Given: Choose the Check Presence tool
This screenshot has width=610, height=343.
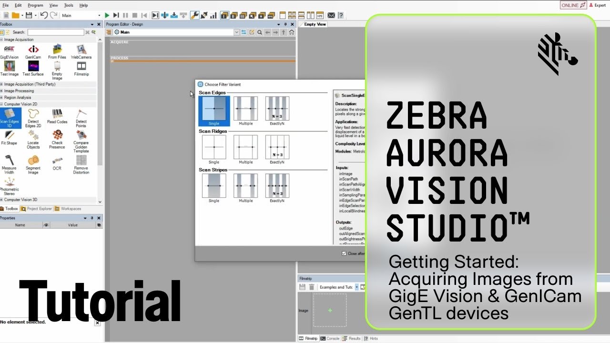Looking at the screenshot, I should [57, 140].
